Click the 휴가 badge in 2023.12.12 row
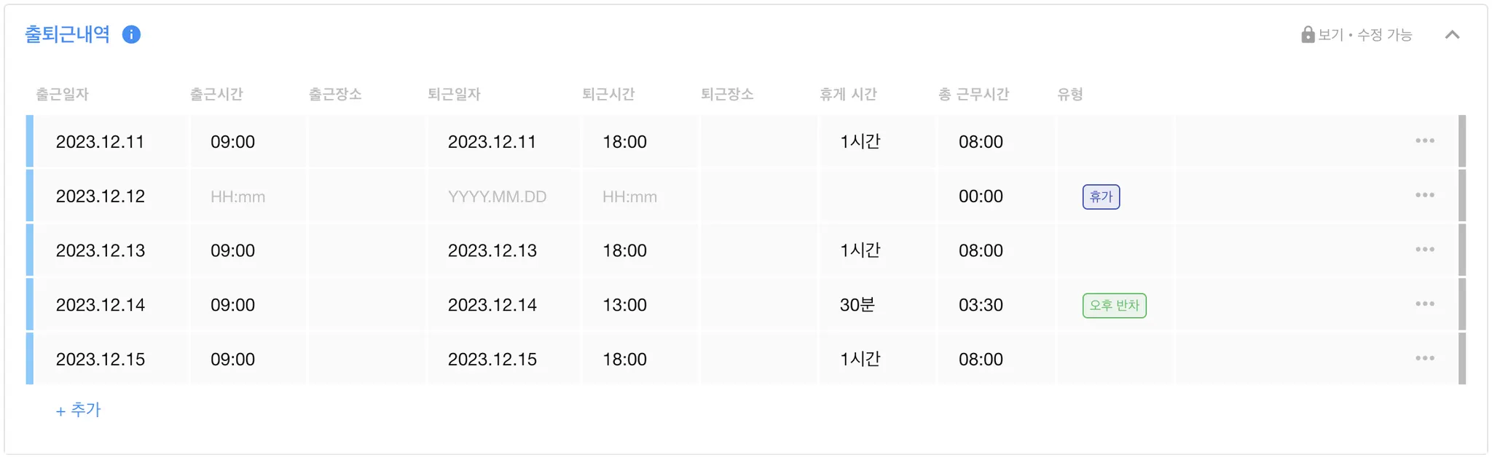1492x460 pixels. 1101,197
